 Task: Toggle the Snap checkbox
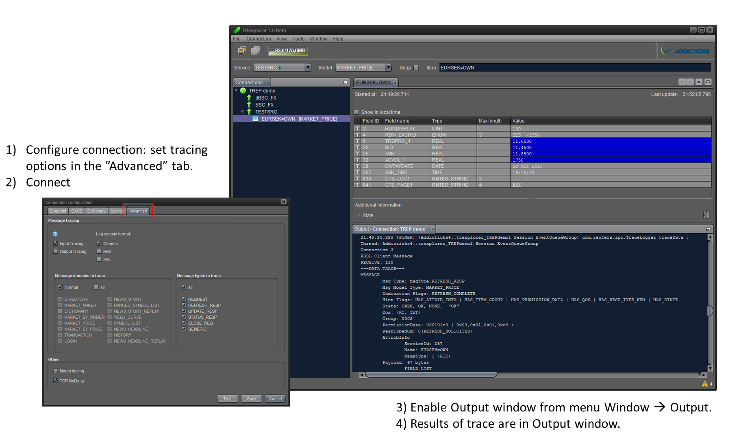coord(416,67)
